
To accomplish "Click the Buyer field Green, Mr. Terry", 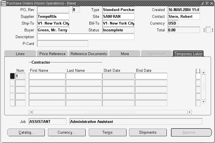I will [x=53, y=30].
